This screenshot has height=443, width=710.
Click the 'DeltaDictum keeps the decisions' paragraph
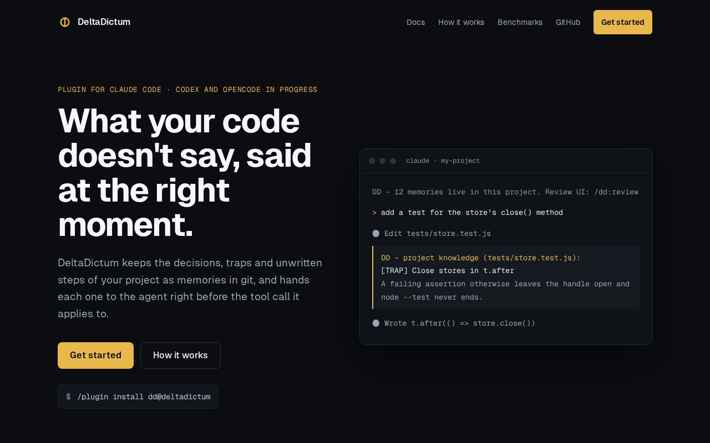(x=190, y=288)
